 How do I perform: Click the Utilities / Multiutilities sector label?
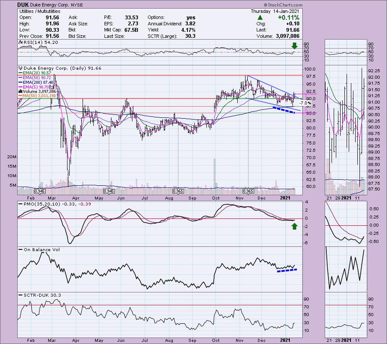40,11
